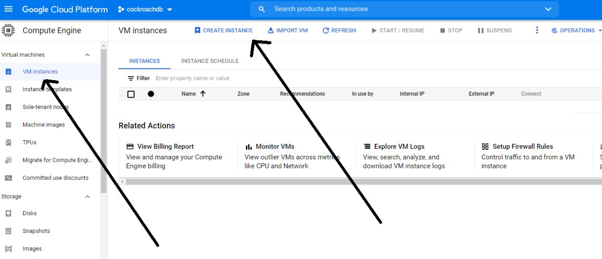
Task: Click the Filter list icon
Action: (131, 78)
